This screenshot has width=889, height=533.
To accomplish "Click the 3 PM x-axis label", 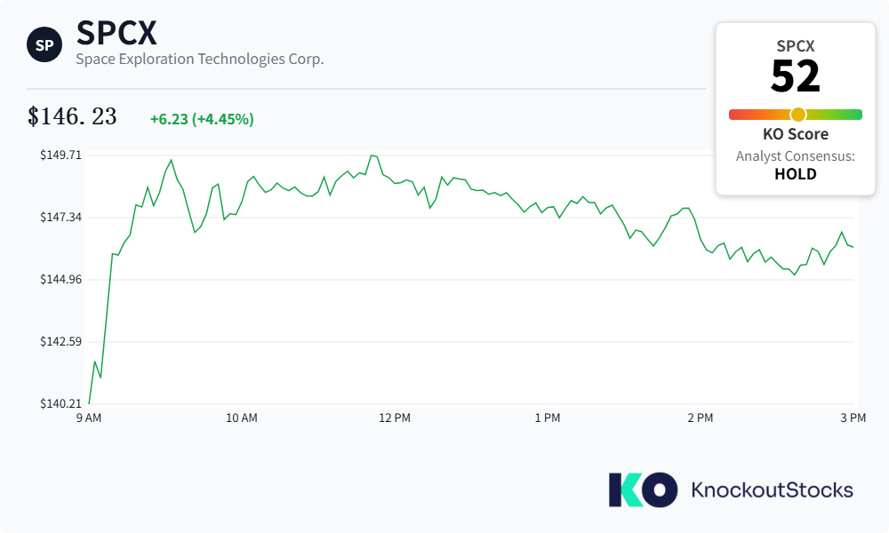I will [x=853, y=418].
